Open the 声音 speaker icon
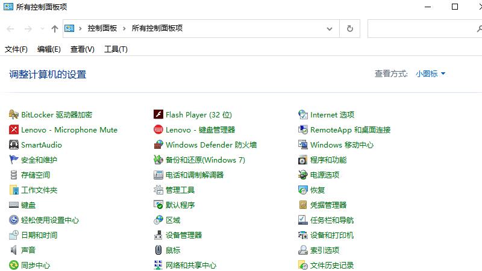The image size is (482, 271). tap(14, 250)
